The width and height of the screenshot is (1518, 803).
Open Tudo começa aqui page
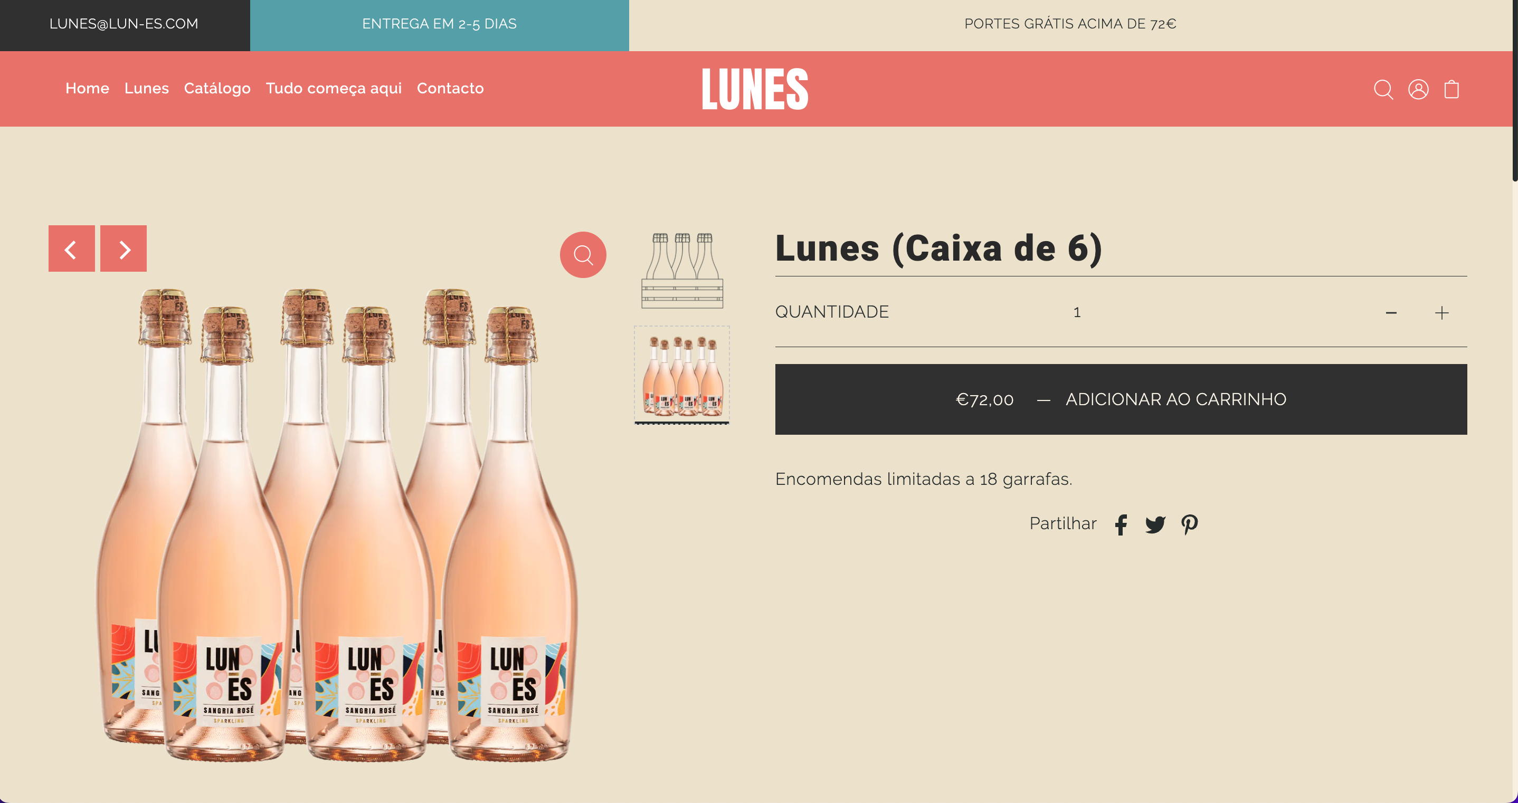click(x=334, y=88)
